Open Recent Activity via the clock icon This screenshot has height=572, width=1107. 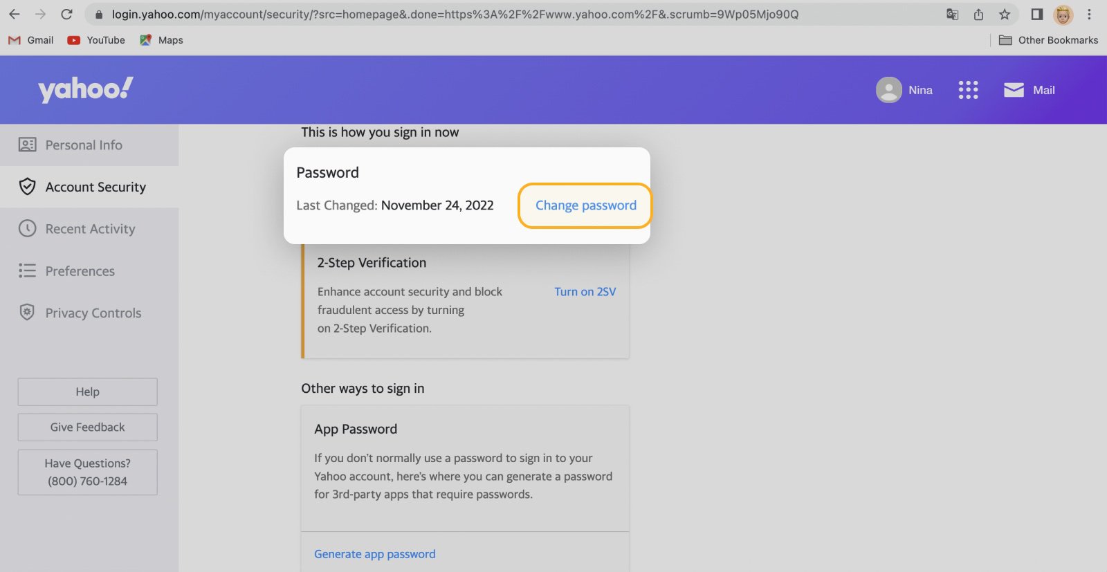tap(26, 228)
